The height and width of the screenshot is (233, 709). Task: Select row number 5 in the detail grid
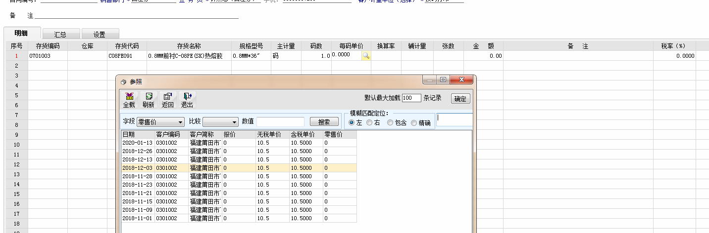click(16, 95)
